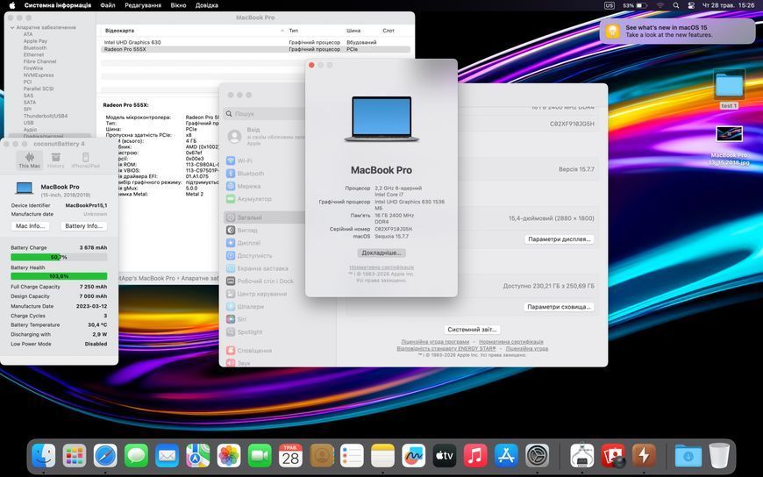763x477 pixels.
Task: Select Intel UHD Graphics 630 row
Action: pyautogui.click(x=255, y=42)
